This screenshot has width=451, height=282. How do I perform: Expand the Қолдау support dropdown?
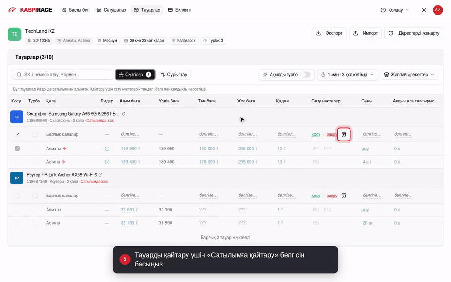(x=395, y=10)
